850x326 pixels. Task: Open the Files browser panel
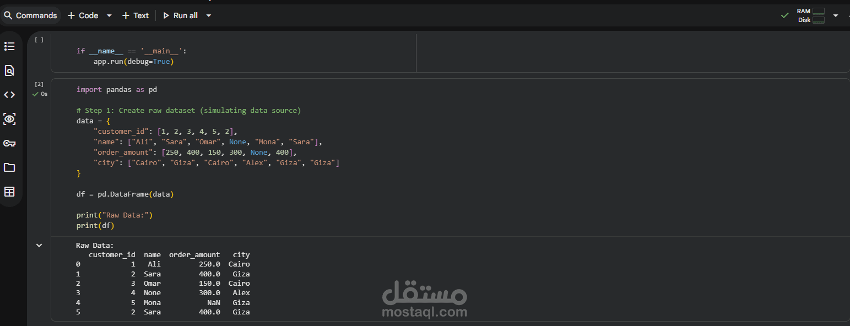[x=10, y=167]
